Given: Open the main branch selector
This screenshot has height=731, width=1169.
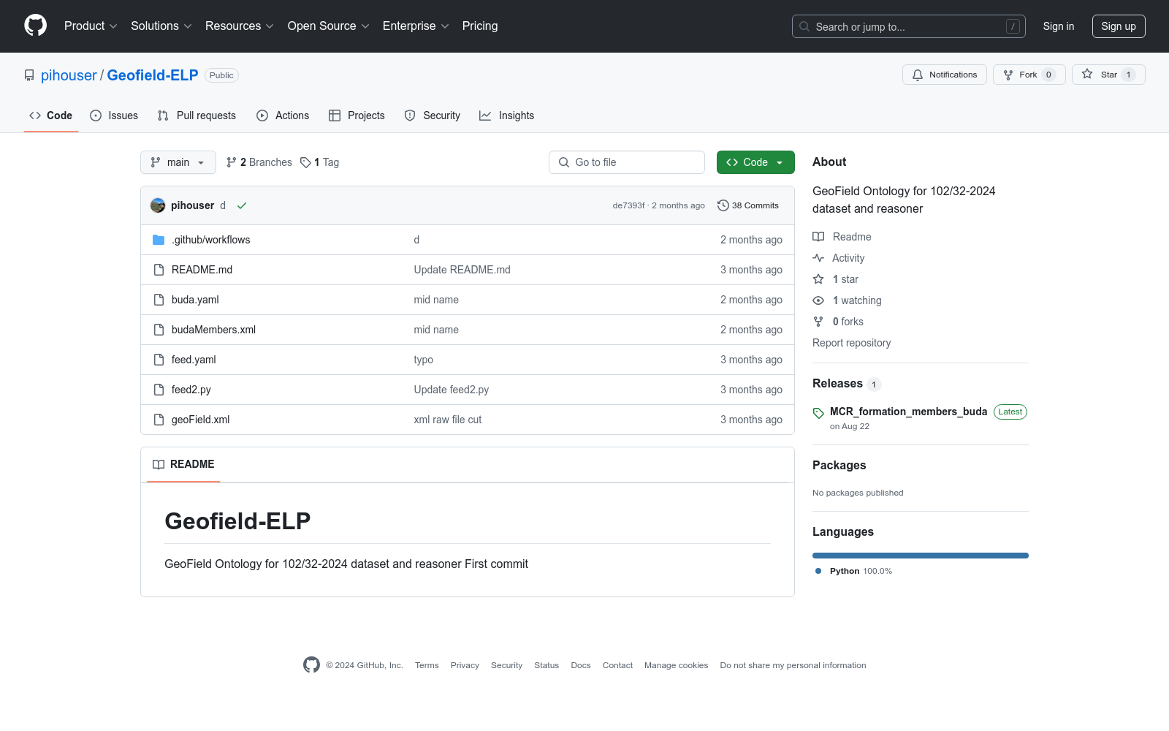Looking at the screenshot, I should 178,162.
